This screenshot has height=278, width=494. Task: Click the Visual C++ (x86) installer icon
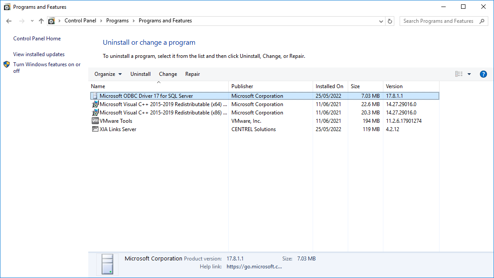click(95, 112)
